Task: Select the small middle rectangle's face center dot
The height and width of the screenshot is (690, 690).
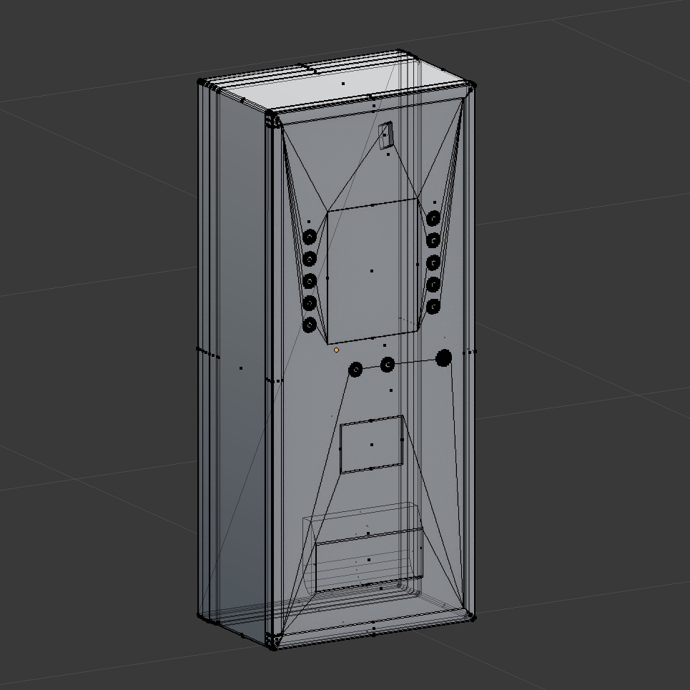Action: pos(372,445)
